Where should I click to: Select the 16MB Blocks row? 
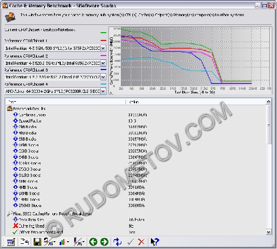tap(135, 193)
